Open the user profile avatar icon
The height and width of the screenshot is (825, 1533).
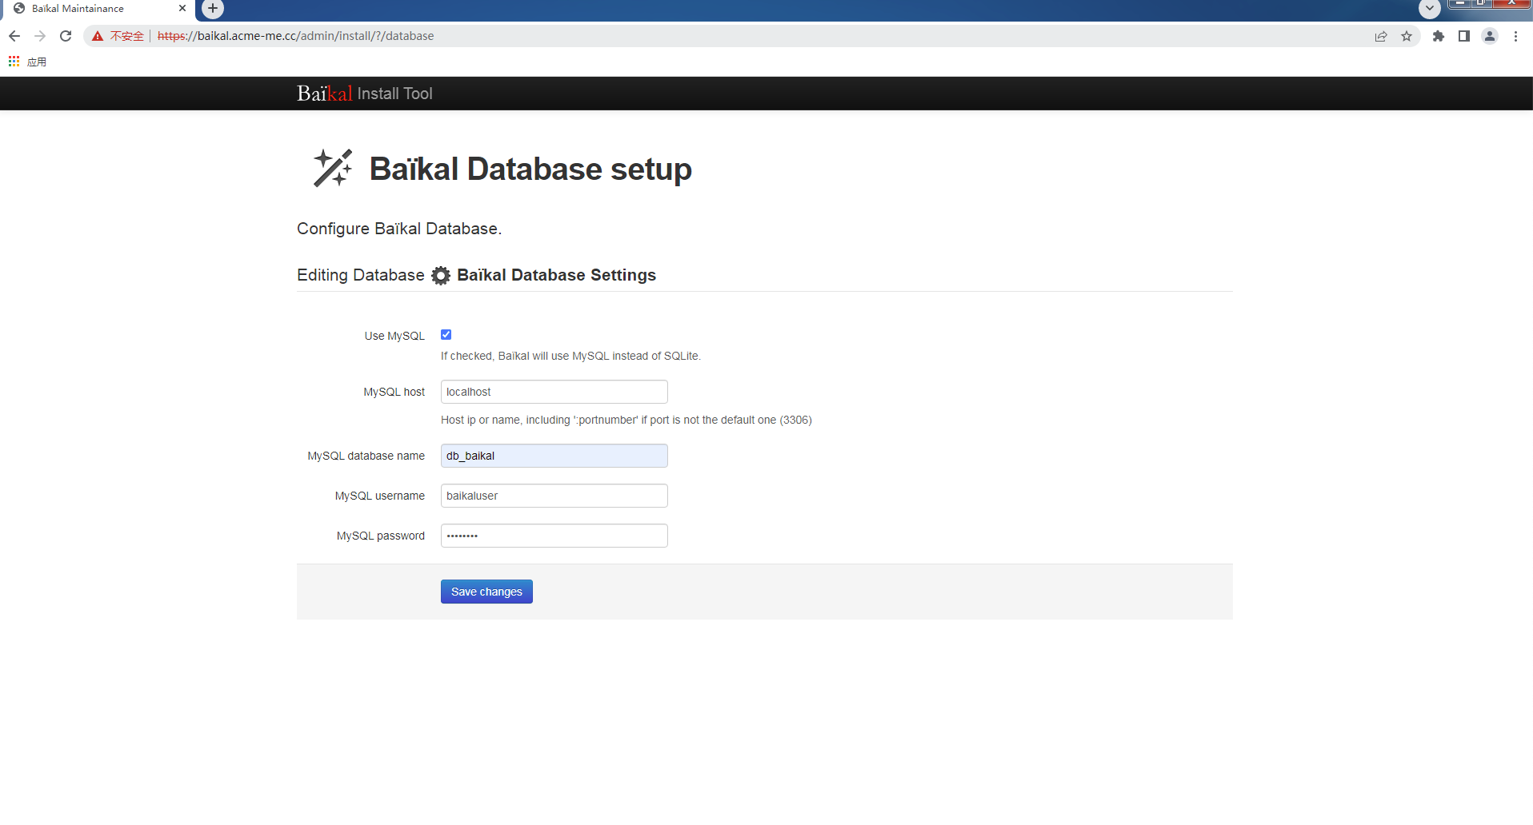point(1490,36)
